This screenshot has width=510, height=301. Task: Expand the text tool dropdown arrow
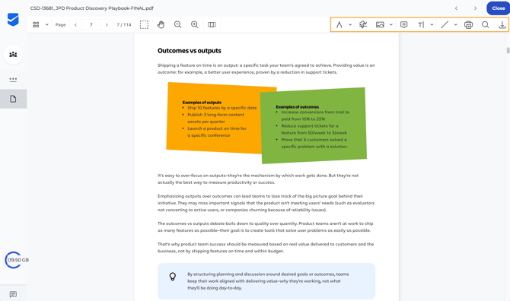click(x=432, y=24)
